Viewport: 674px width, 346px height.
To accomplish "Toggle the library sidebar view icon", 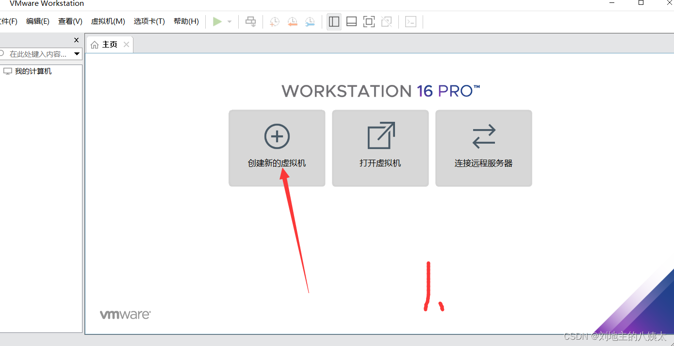I will click(334, 21).
